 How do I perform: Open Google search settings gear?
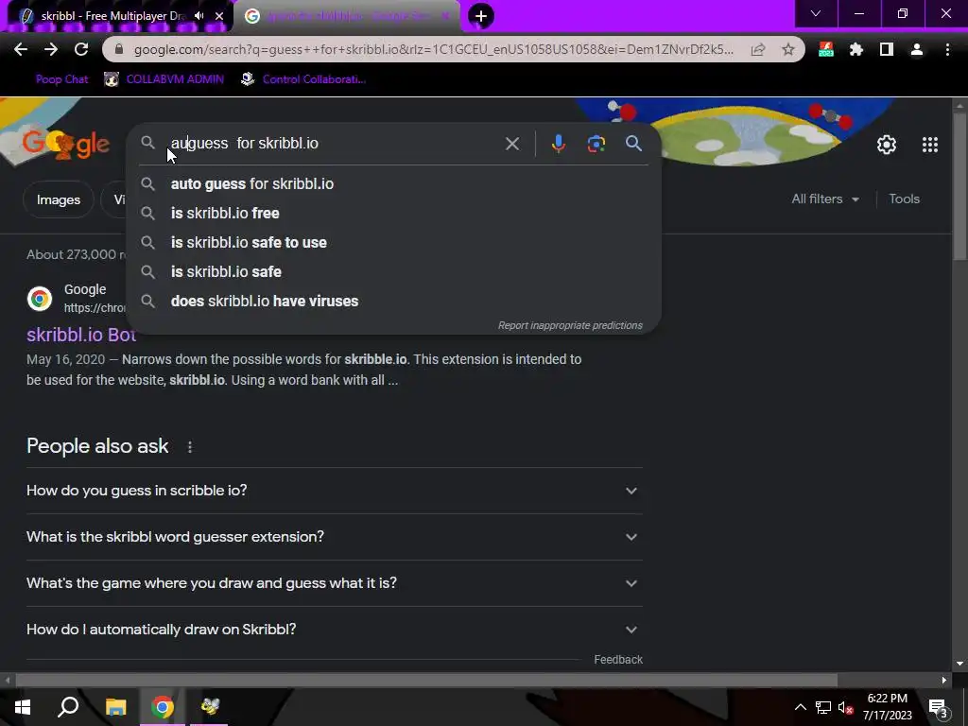887,145
